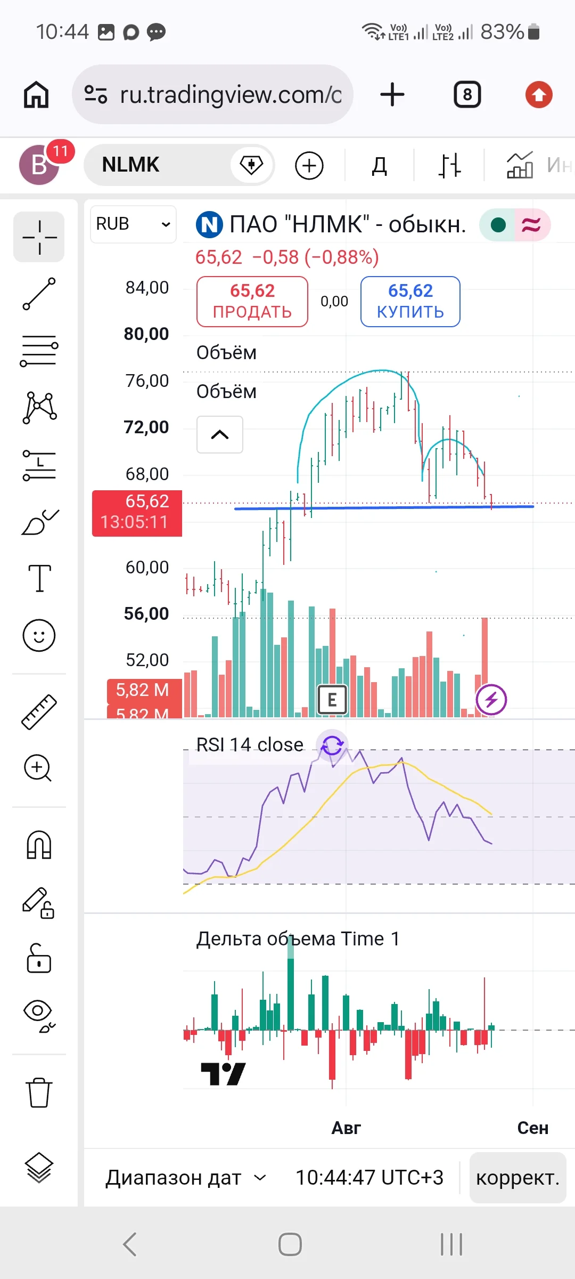This screenshot has height=1279, width=575.
Task: Select the crosshair cursor tool
Action: [x=39, y=237]
